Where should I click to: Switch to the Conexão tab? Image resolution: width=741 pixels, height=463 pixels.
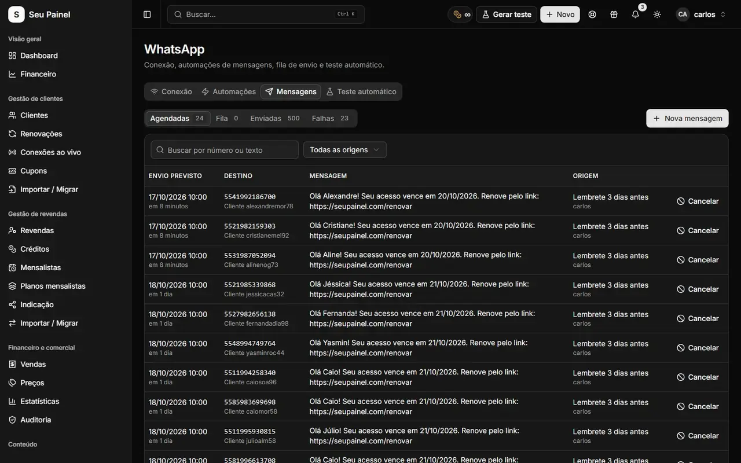171,91
